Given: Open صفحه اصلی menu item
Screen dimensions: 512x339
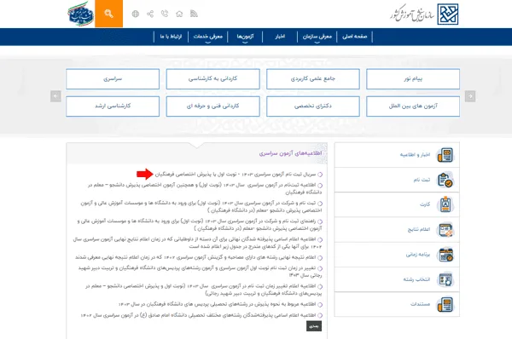Looking at the screenshot, I should tap(355, 37).
